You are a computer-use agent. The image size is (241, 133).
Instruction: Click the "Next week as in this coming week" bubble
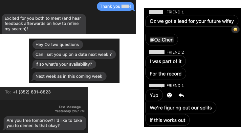click(69, 76)
